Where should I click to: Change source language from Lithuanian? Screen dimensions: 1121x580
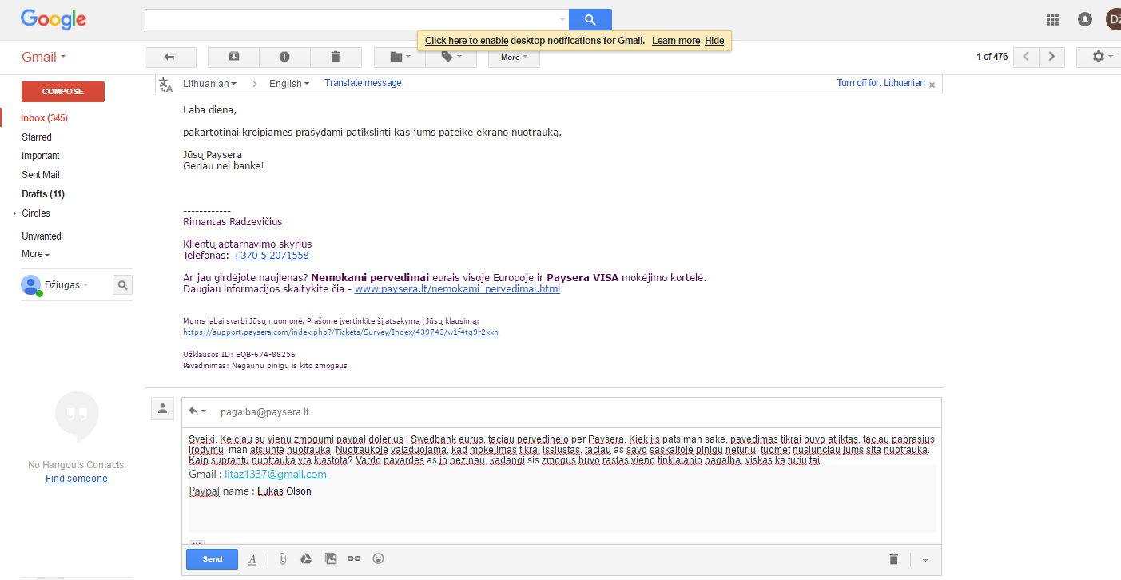(x=209, y=83)
